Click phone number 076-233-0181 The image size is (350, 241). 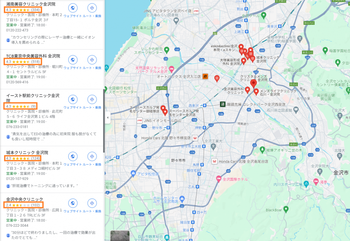pyautogui.click(x=17, y=127)
